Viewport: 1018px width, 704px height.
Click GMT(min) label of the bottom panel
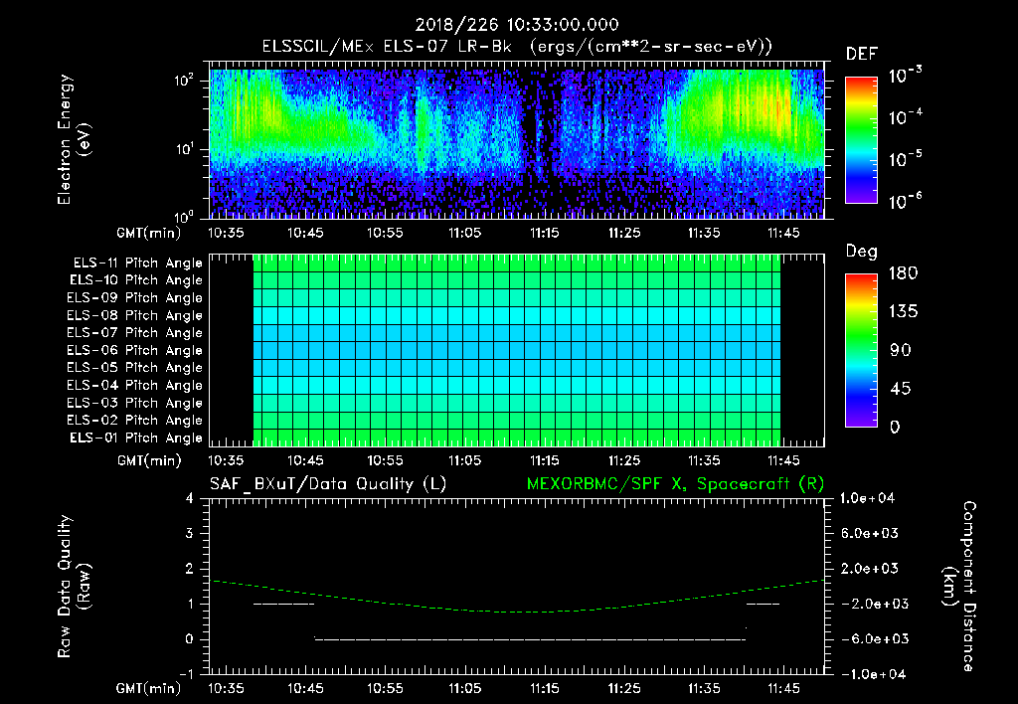coord(149,688)
